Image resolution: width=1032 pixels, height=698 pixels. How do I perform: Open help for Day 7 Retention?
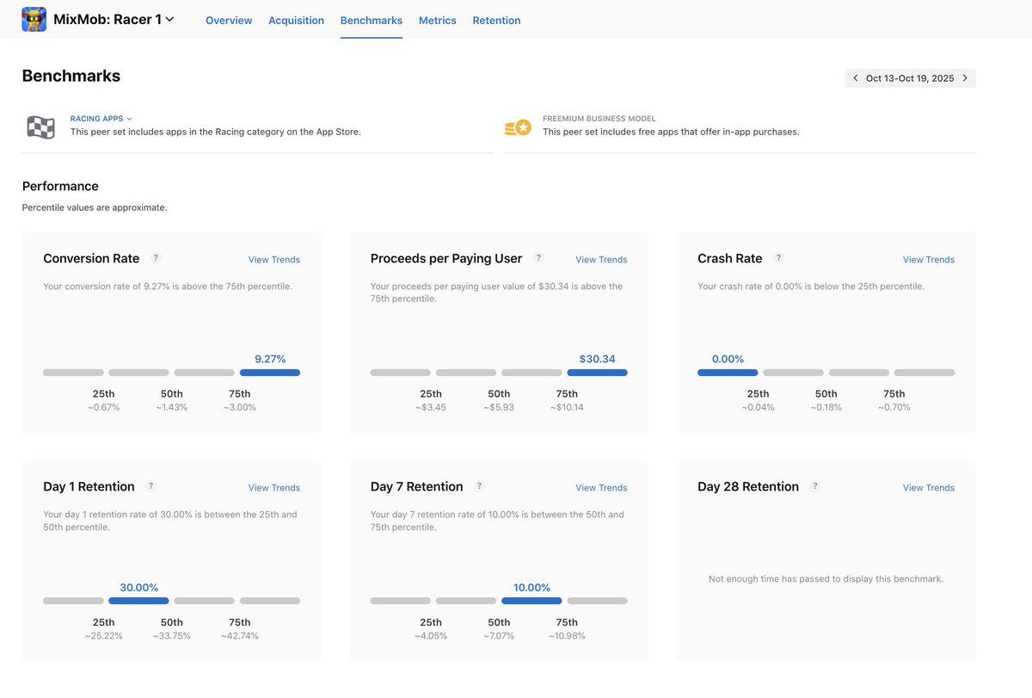(x=479, y=485)
